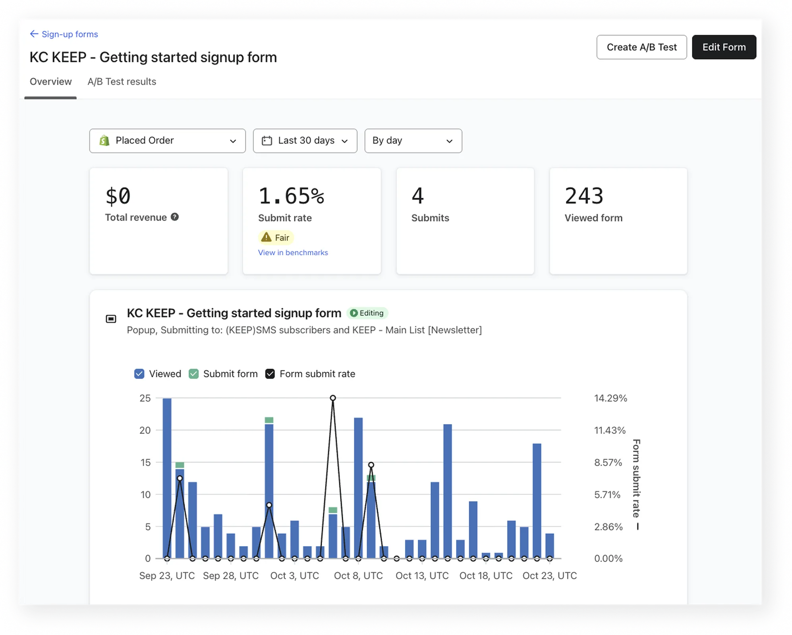Open the By day grouping dropdown
Screen dimensions: 792x635
click(x=413, y=141)
